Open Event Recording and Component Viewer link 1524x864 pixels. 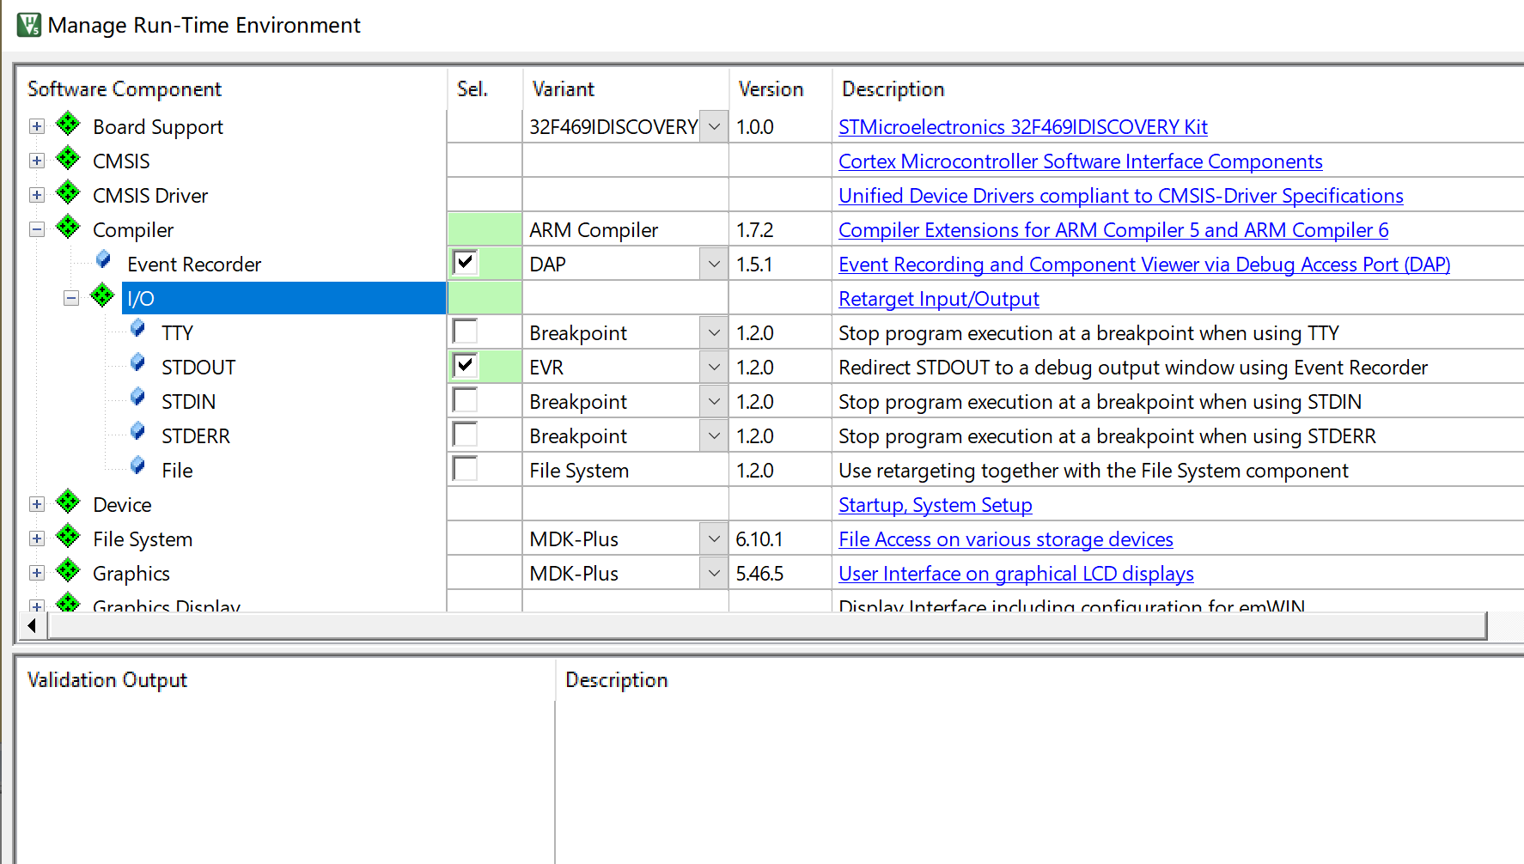pos(1143,265)
